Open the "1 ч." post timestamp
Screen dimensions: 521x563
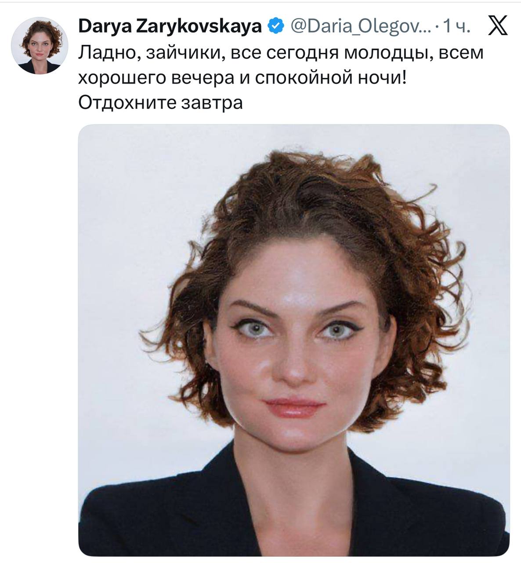456,27
